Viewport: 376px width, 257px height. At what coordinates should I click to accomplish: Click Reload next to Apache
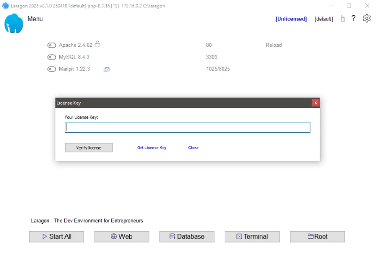(x=274, y=45)
